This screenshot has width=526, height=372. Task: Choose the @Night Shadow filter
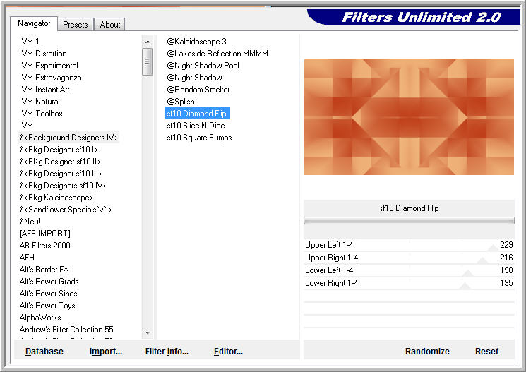(195, 78)
